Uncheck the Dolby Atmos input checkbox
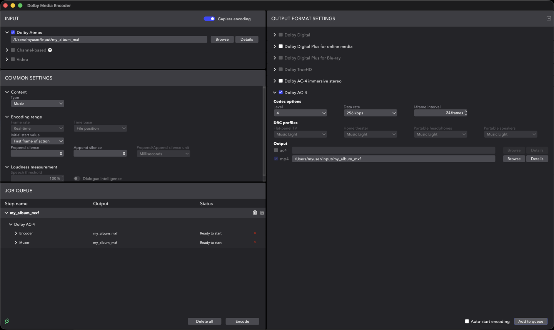554x330 pixels. click(13, 33)
